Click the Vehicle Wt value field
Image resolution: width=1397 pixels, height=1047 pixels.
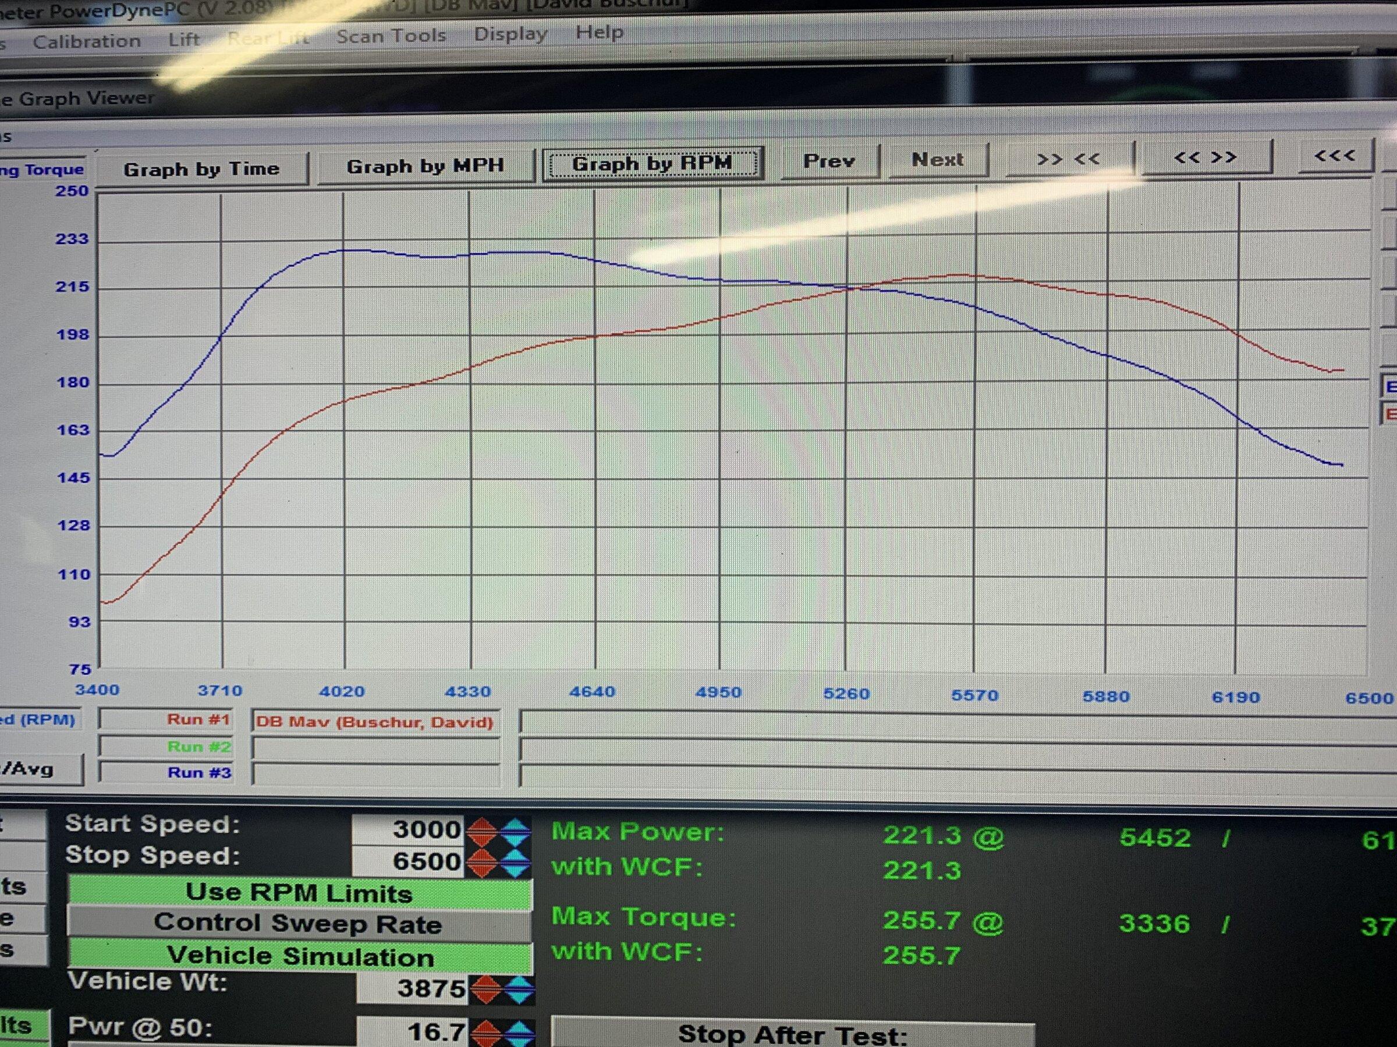[x=412, y=988]
